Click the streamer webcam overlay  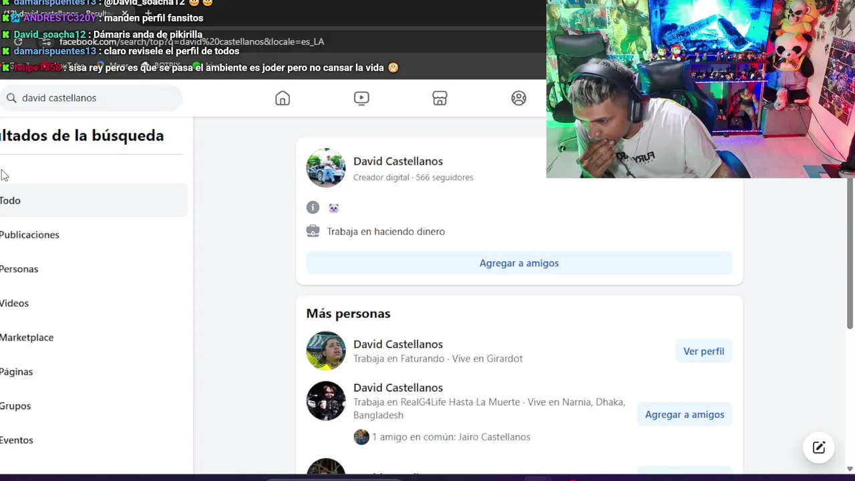(x=701, y=89)
